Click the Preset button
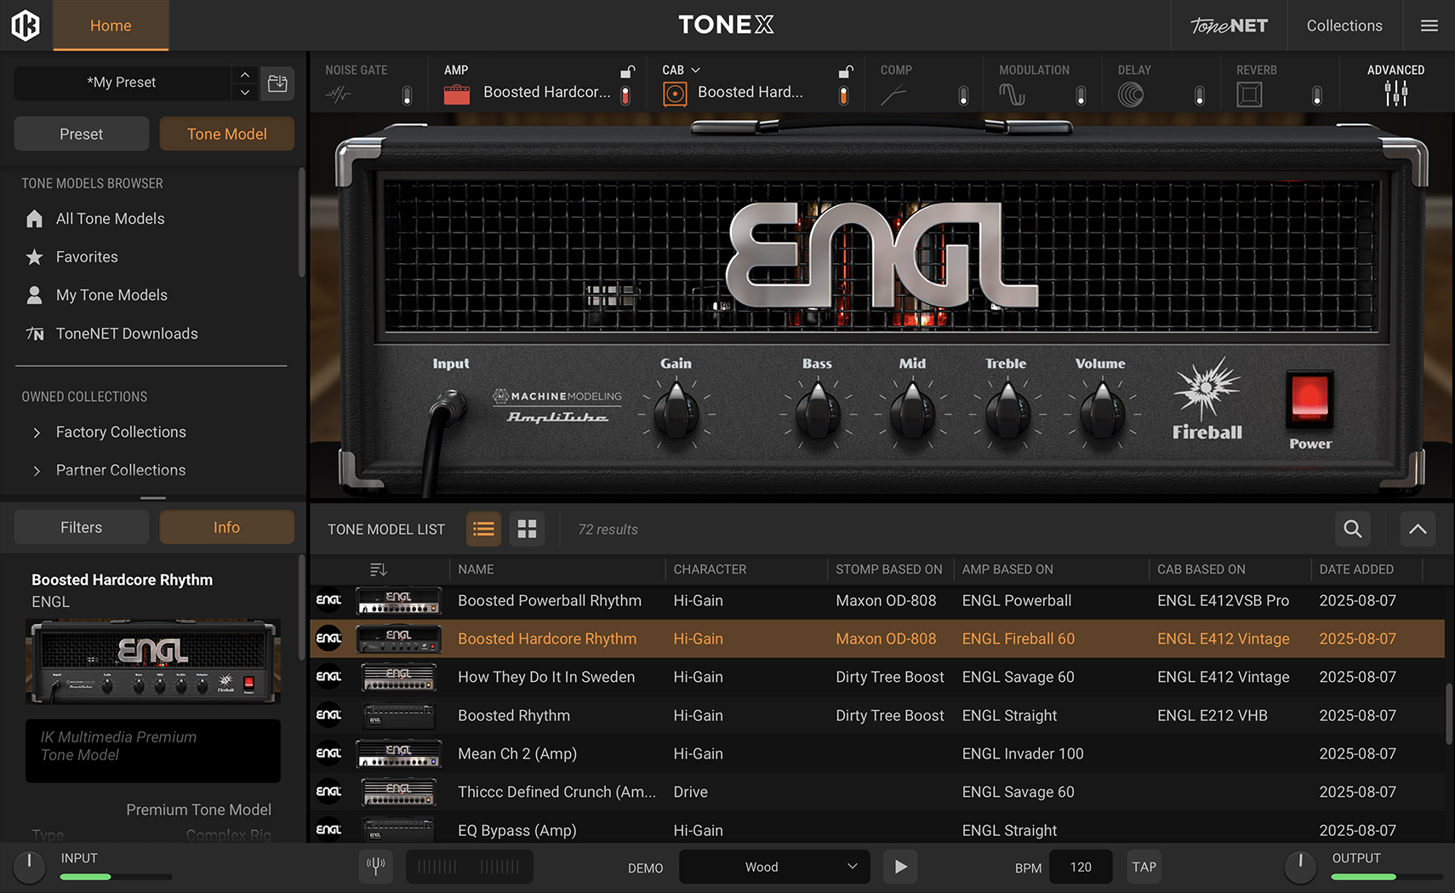This screenshot has height=893, width=1455. coord(82,134)
